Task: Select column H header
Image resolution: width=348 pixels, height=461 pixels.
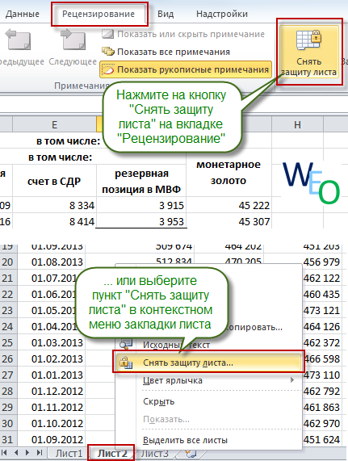Action: point(297,124)
